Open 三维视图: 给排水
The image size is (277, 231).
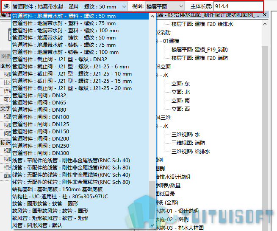coord(191,152)
